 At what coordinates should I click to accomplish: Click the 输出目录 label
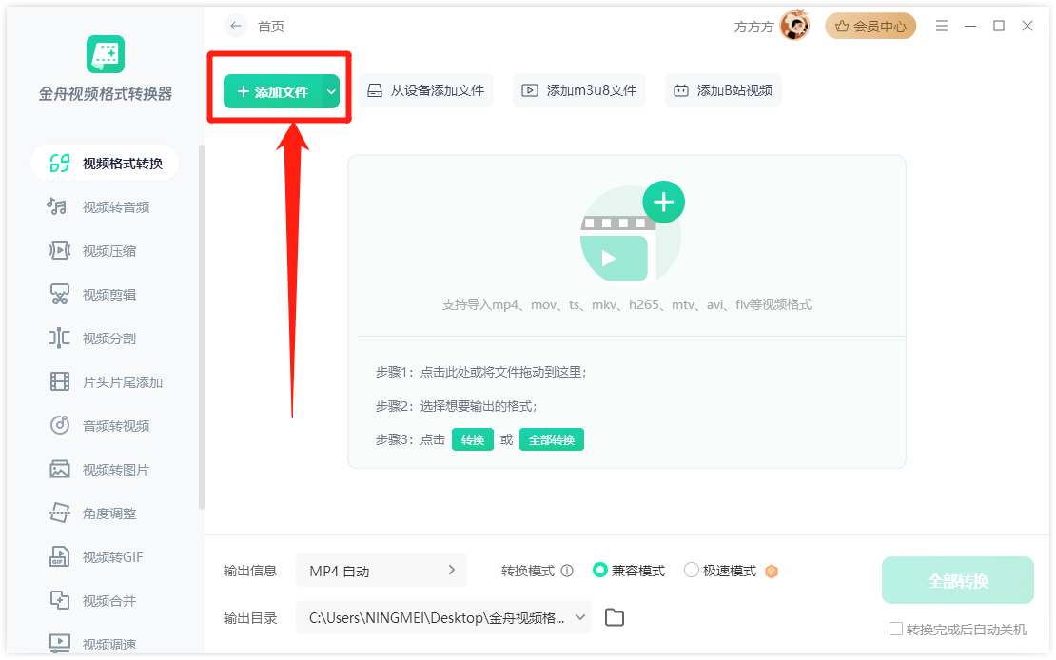pos(250,617)
